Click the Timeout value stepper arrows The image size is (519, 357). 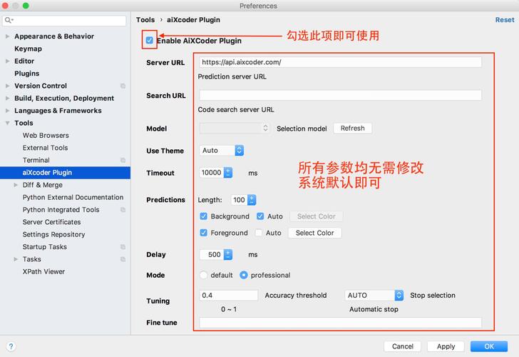click(x=228, y=173)
